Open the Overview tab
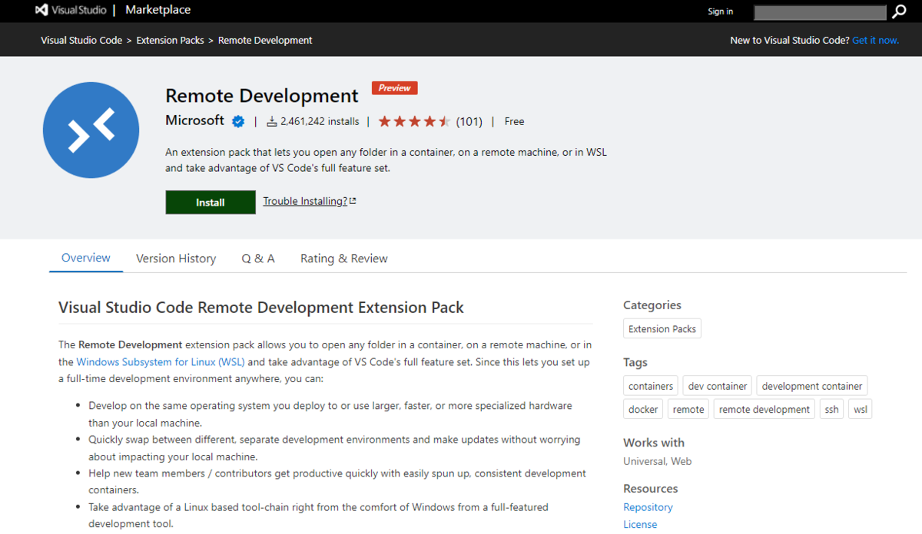The image size is (922, 534). [x=86, y=258]
